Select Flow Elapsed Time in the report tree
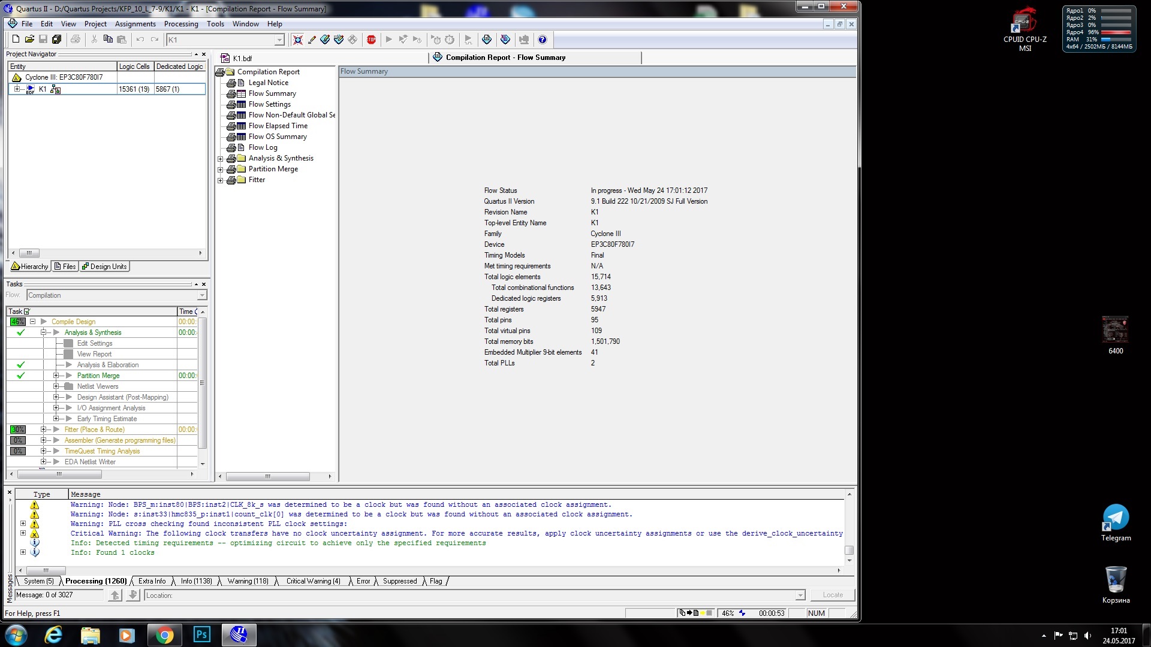The image size is (1151, 647). pos(278,126)
